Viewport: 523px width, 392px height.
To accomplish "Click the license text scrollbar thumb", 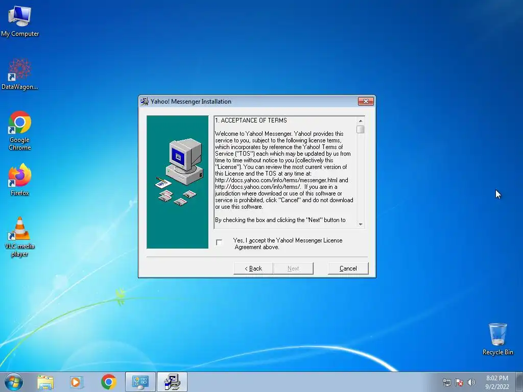I will tap(360, 129).
